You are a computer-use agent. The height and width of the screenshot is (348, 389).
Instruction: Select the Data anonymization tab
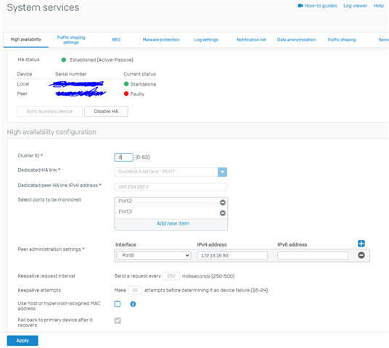click(x=296, y=40)
